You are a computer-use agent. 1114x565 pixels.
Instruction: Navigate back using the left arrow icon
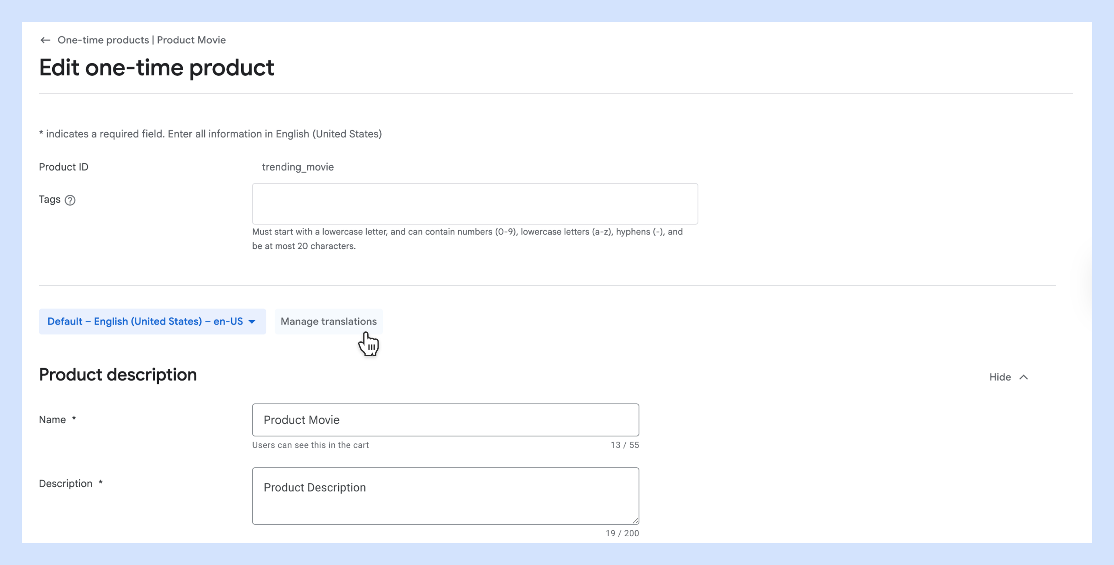coord(45,40)
